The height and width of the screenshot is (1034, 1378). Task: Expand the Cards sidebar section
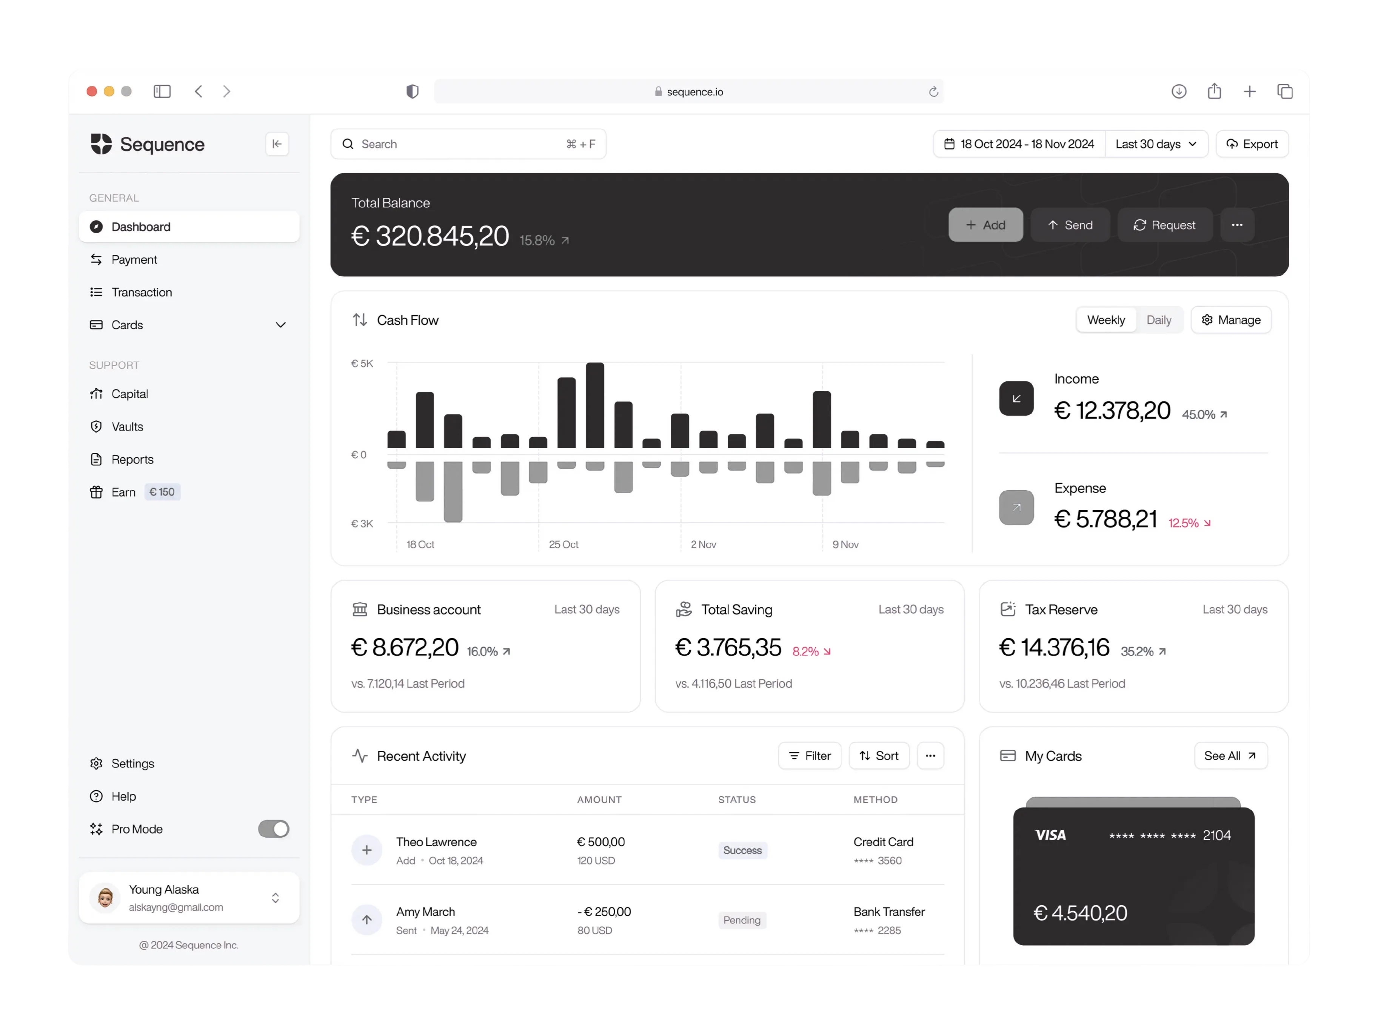click(280, 325)
